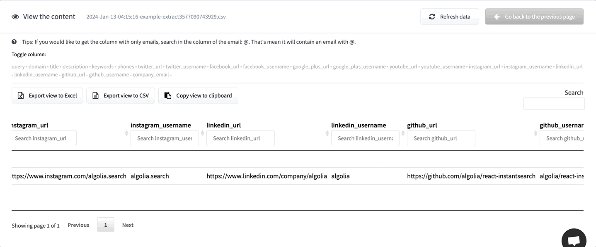Click Next page link

coord(128,225)
